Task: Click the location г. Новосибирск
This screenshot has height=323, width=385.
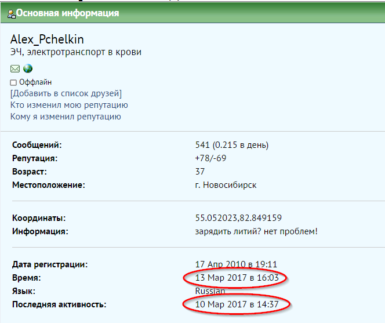Action: click(226, 185)
